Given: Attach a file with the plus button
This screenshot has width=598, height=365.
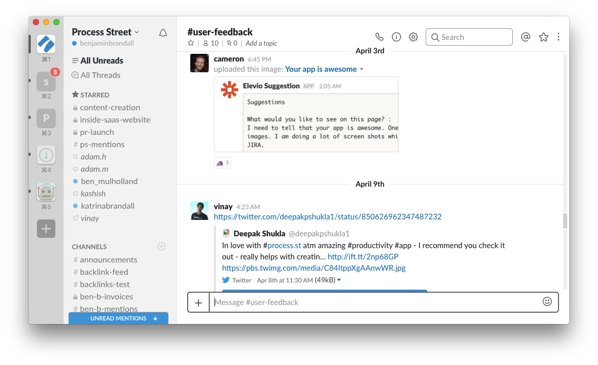Looking at the screenshot, I should (x=198, y=302).
